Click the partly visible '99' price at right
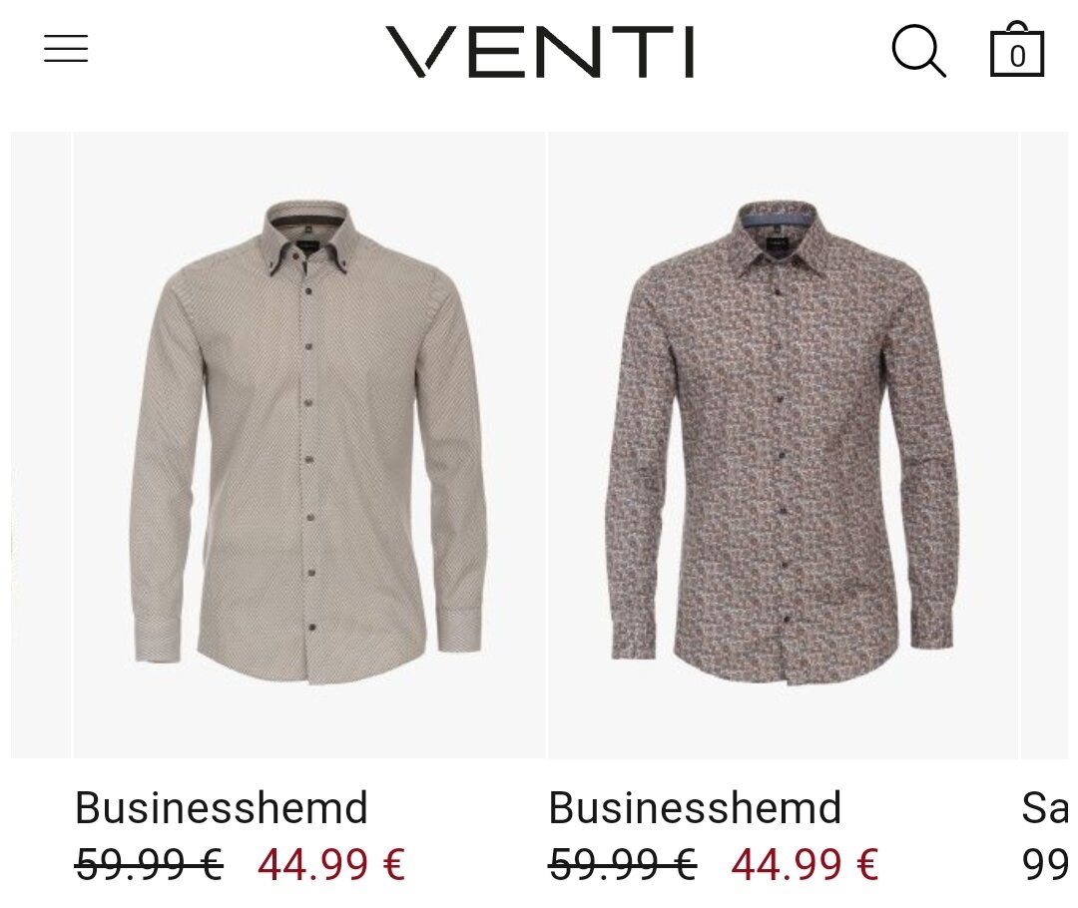This screenshot has height=908, width=1078. (x=1045, y=864)
